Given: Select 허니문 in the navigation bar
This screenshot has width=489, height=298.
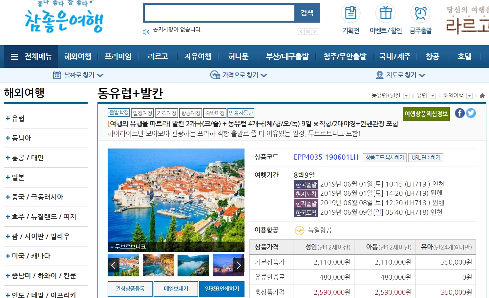Looking at the screenshot, I should [238, 57].
